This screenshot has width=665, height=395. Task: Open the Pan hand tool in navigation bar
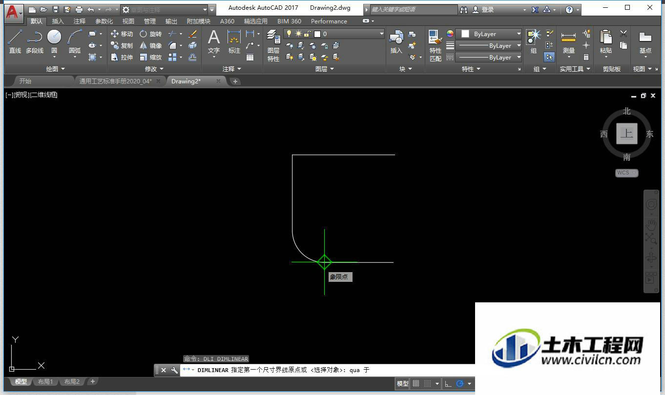coord(651,224)
